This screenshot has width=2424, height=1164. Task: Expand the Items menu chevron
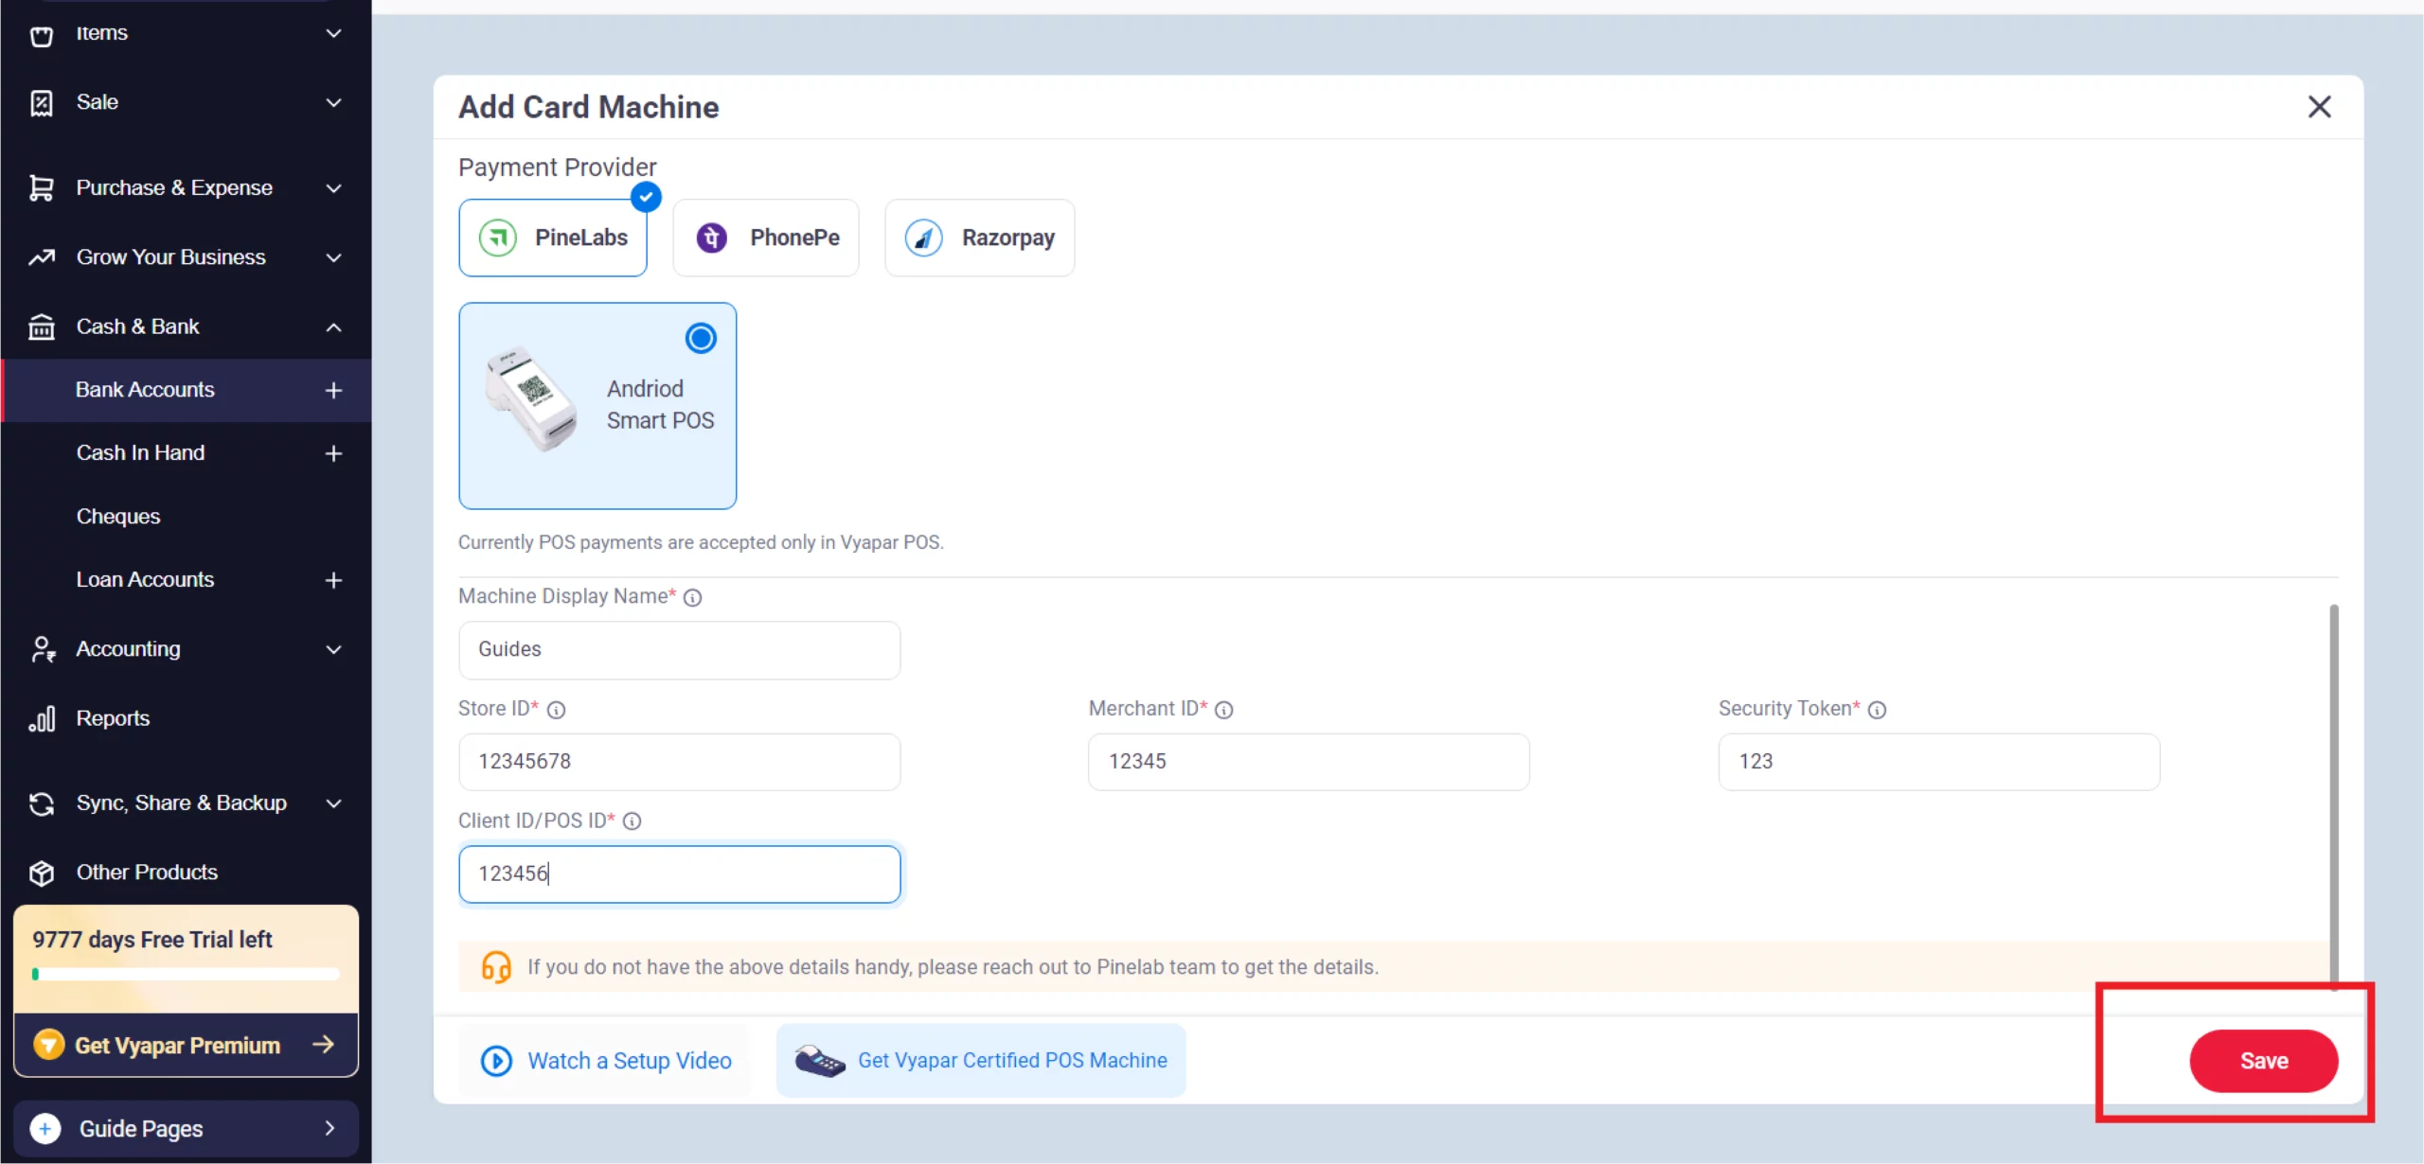333,33
